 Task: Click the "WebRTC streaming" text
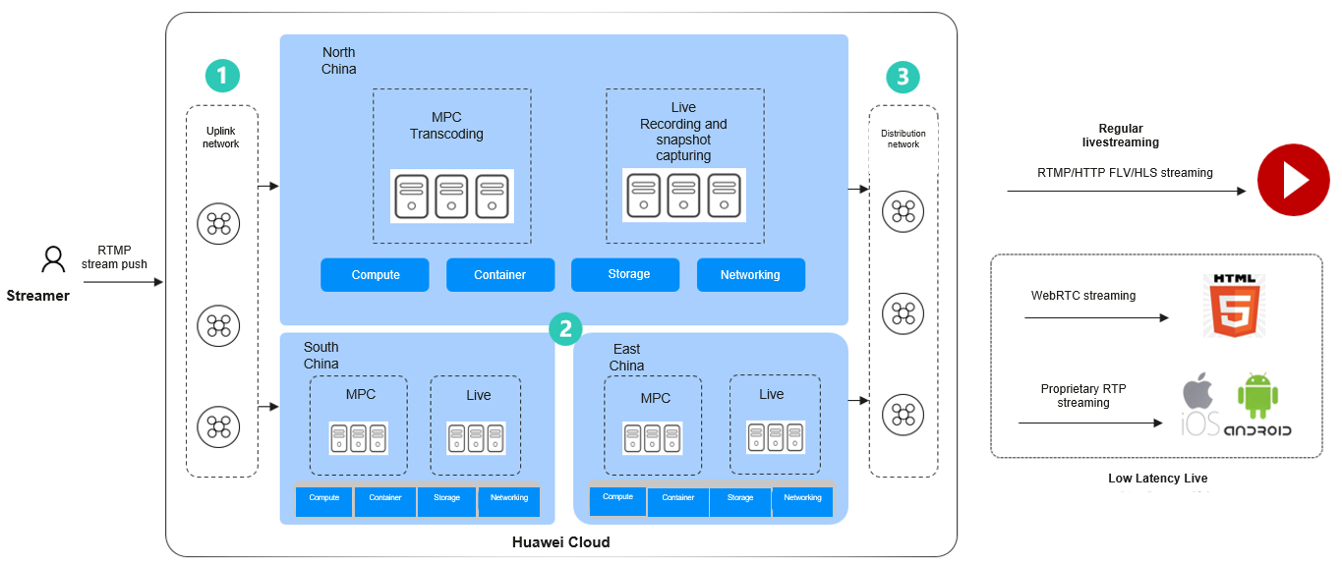point(1083,296)
